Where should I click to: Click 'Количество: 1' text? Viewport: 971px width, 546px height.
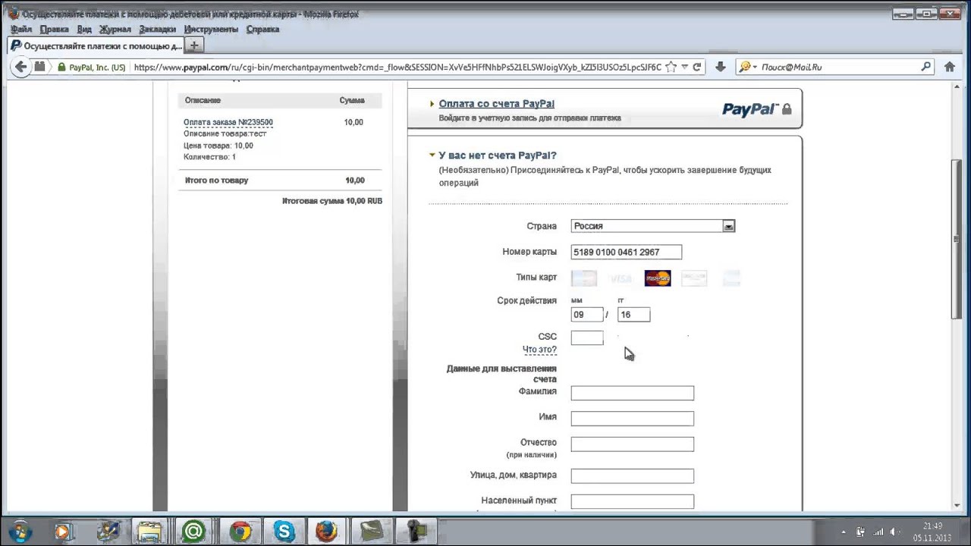pyautogui.click(x=209, y=157)
